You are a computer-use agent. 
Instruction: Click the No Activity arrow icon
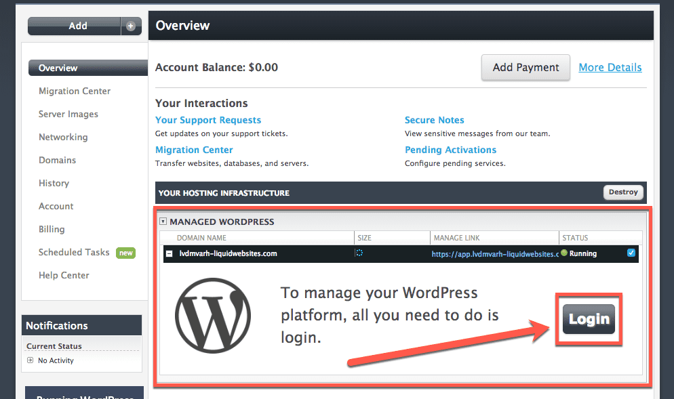coord(30,360)
